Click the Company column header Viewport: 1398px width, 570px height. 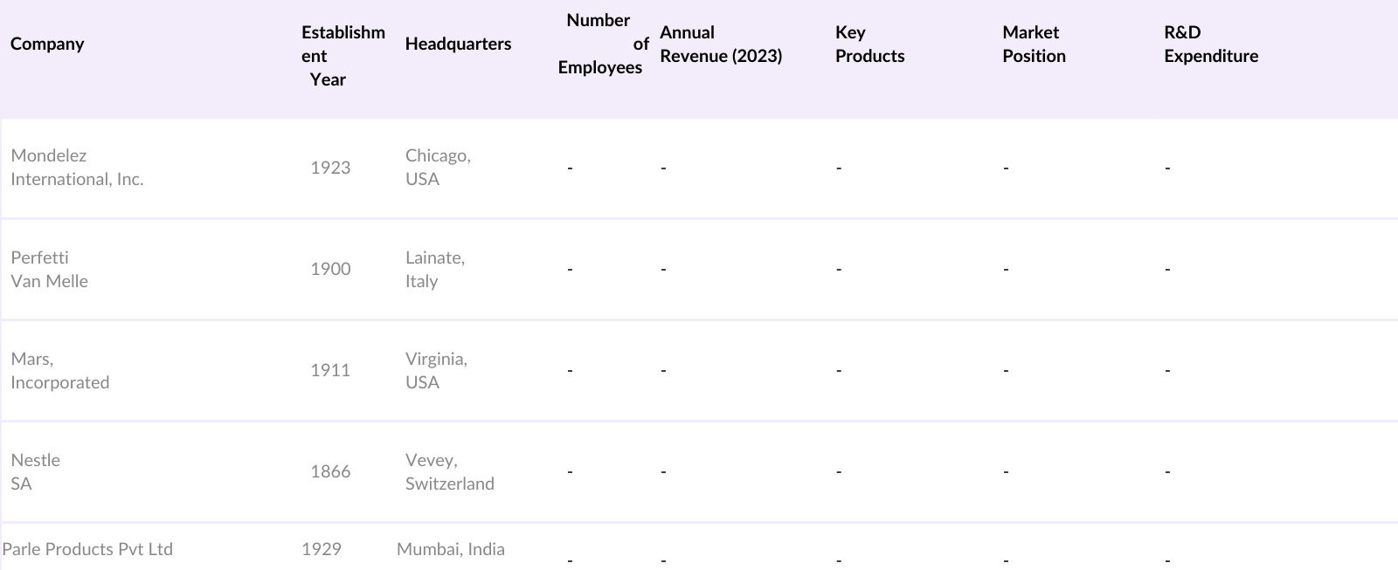(48, 44)
